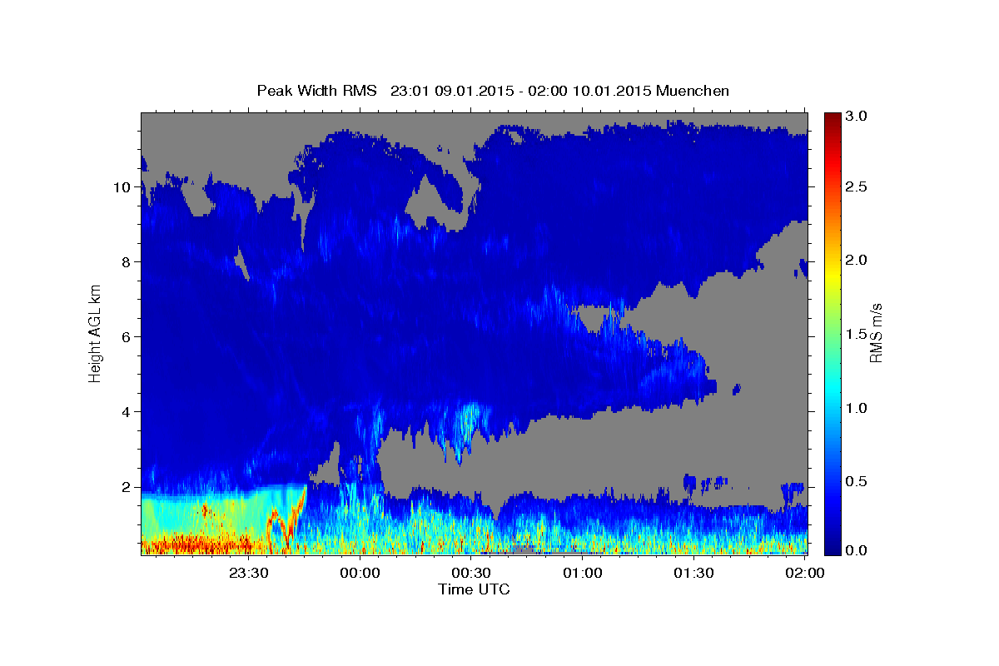Click the height tick label 6
This screenshot has width=999, height=666.
coord(127,337)
